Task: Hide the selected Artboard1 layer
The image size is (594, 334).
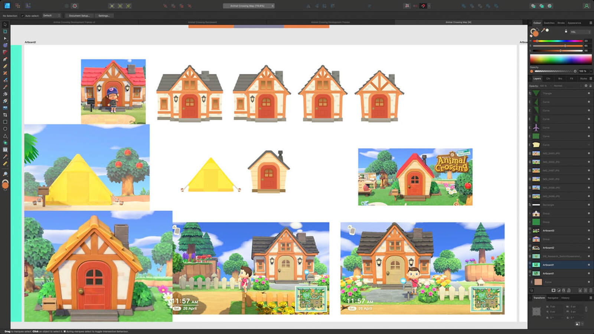Action: 589,265
